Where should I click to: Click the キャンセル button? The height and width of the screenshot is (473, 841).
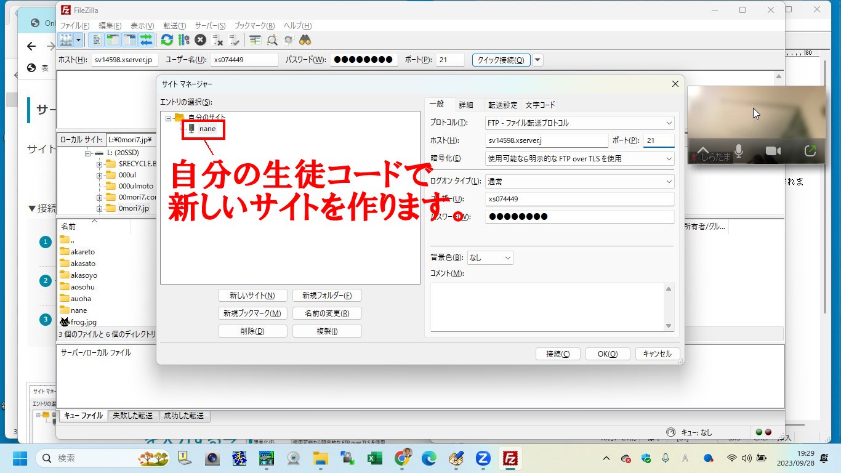(658, 354)
